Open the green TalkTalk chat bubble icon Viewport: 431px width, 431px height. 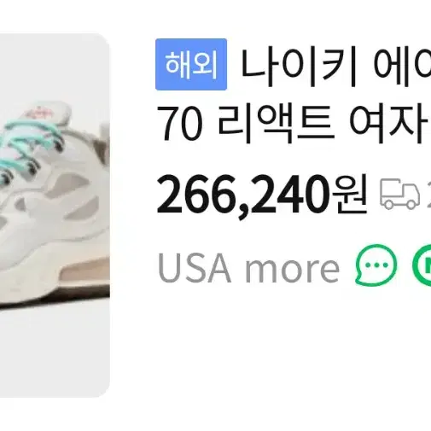tap(376, 265)
